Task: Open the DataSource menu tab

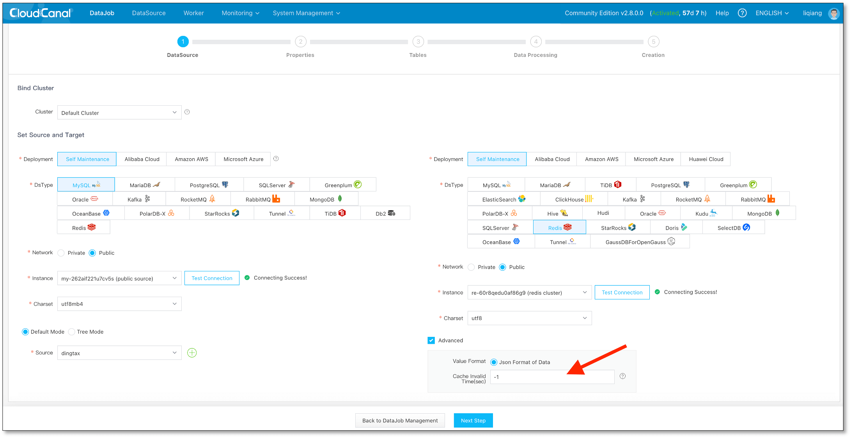Action: tap(149, 13)
